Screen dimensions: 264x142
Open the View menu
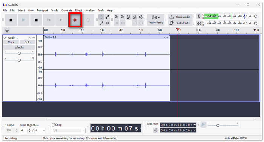31,11
